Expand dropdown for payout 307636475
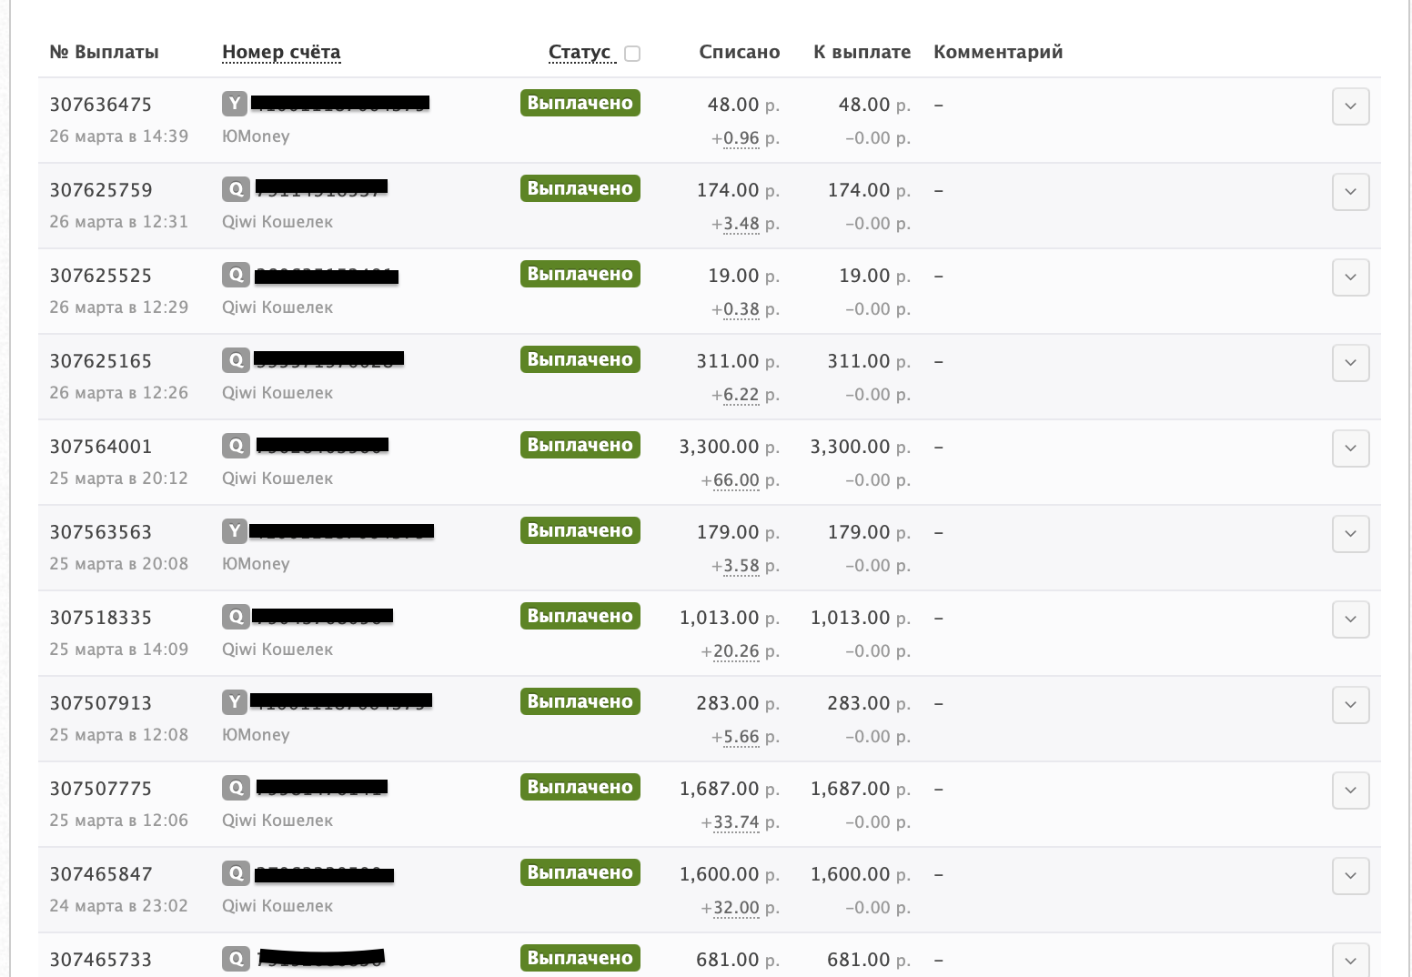1412x977 pixels. 1350,106
